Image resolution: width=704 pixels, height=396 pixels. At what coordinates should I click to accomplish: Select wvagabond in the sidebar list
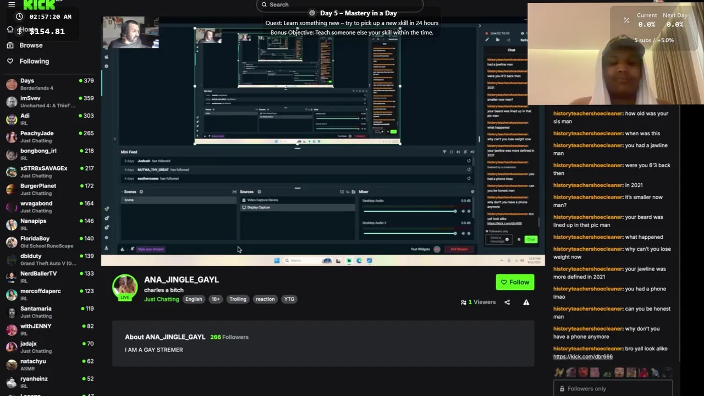(50, 207)
